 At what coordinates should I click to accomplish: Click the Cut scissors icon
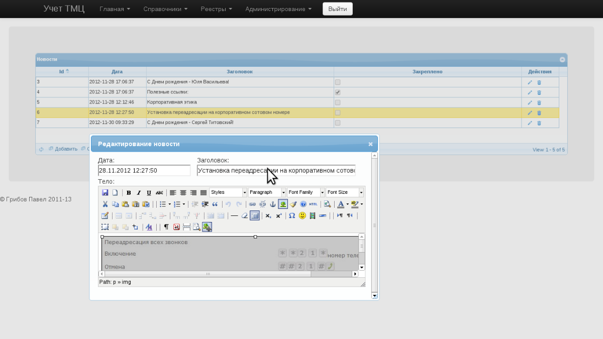point(105,204)
